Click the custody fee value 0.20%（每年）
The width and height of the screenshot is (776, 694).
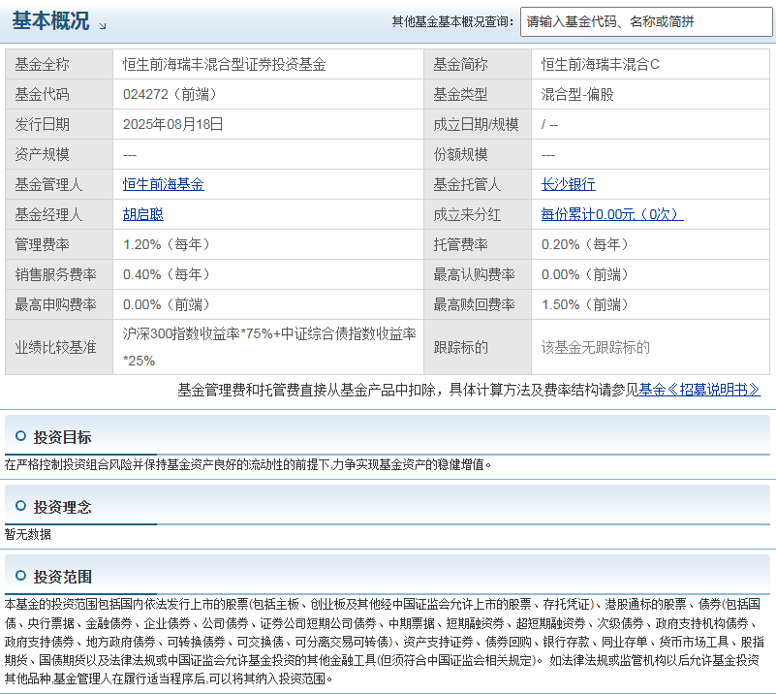tap(585, 244)
